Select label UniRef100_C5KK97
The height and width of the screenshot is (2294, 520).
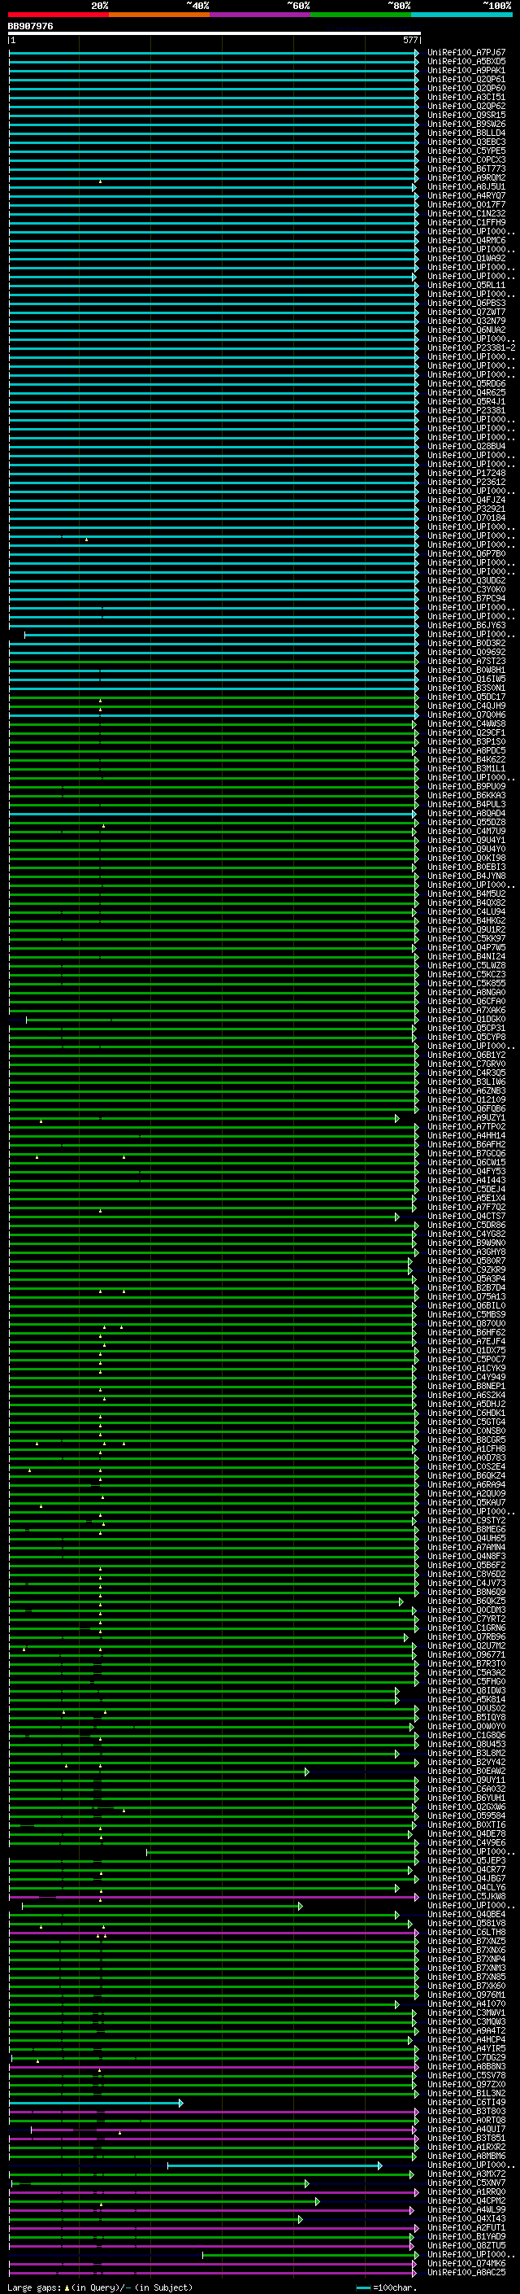tap(466, 938)
